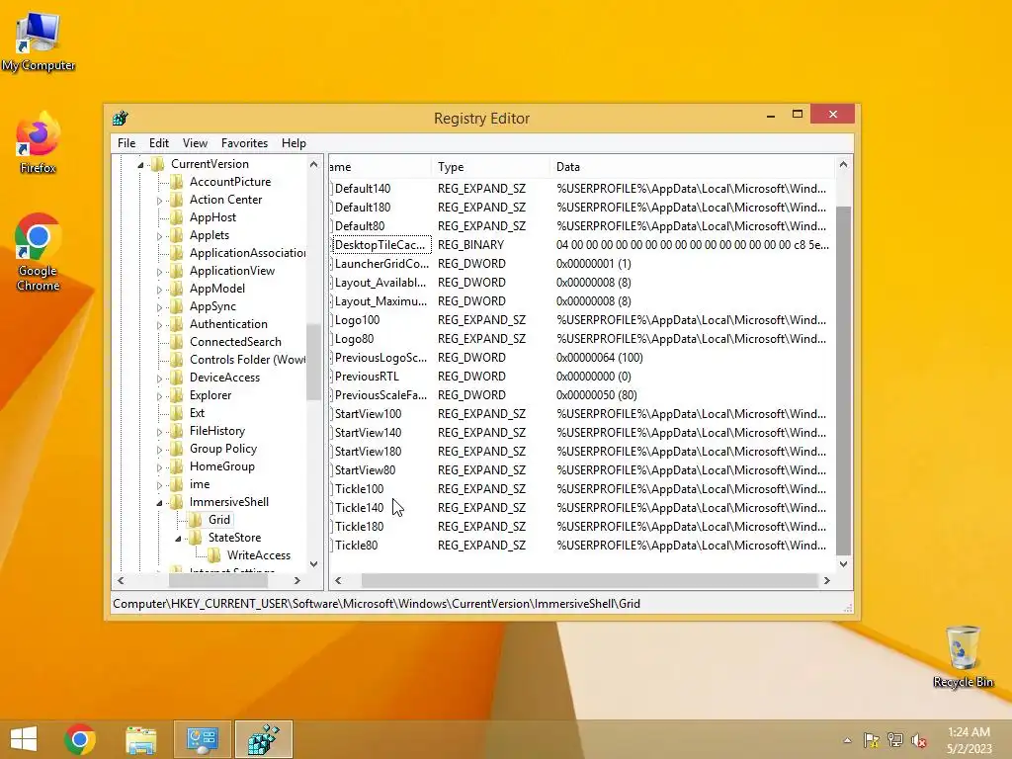Open Action Center flag tray icon
This screenshot has height=759, width=1012.
pyautogui.click(x=872, y=740)
